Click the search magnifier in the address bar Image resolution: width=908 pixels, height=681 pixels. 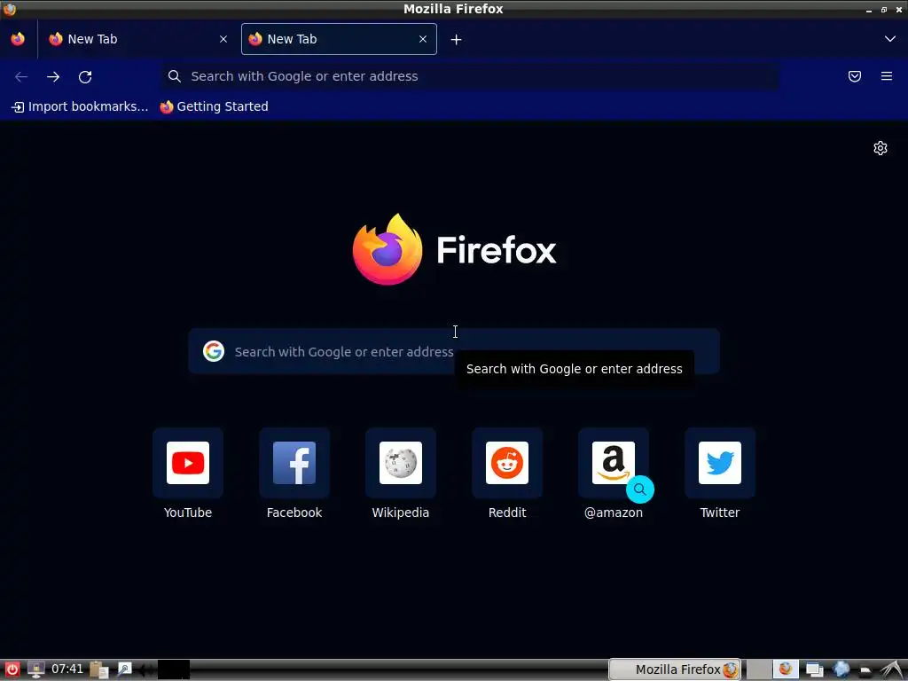click(x=175, y=76)
